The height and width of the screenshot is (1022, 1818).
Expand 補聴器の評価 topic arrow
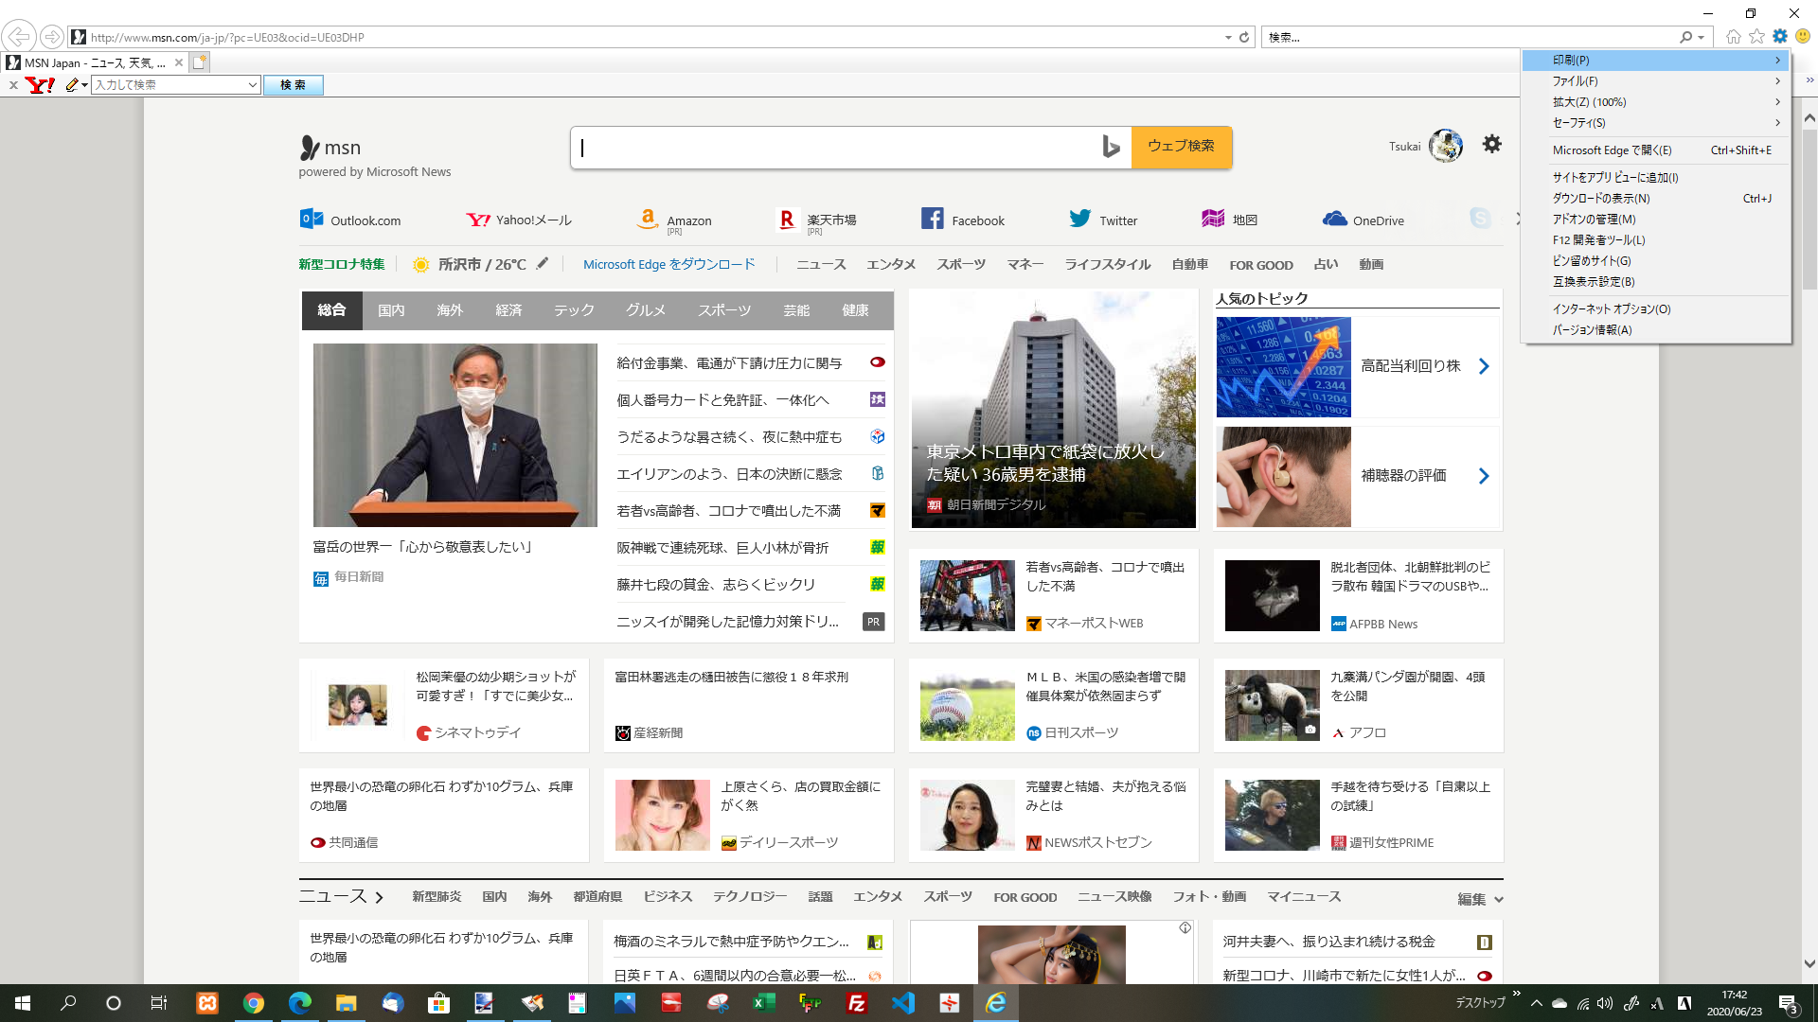point(1484,476)
